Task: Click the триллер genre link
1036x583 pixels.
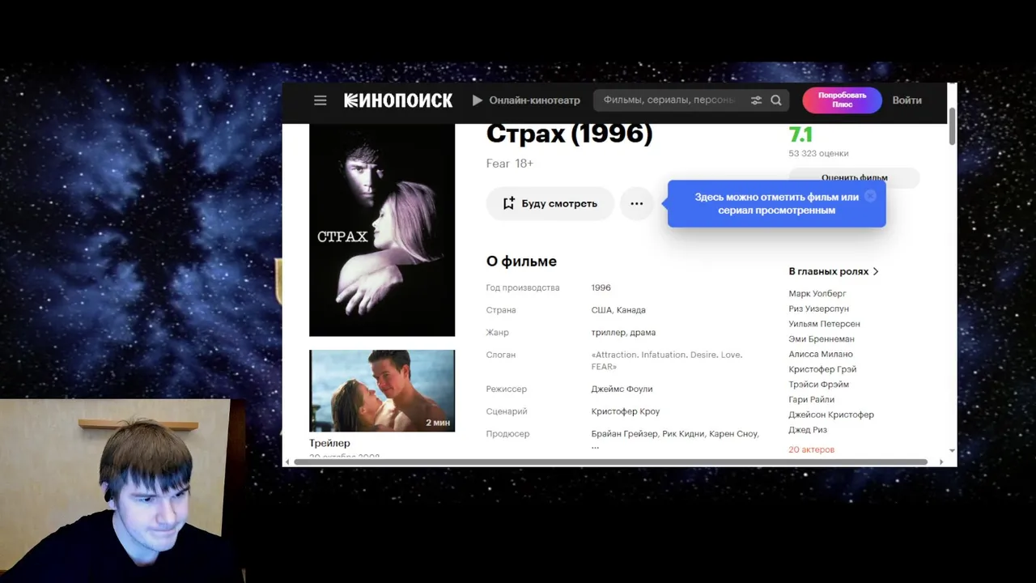Action: pos(608,332)
